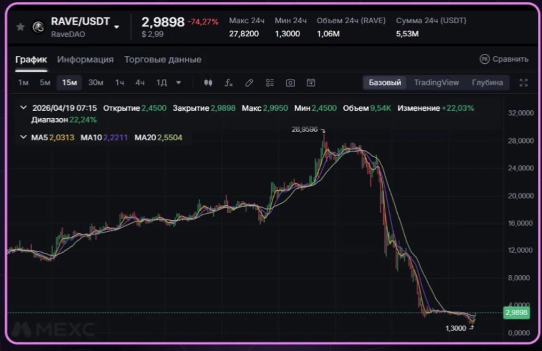Select the 5м timeframe
The height and width of the screenshot is (351, 542).
pyautogui.click(x=45, y=82)
